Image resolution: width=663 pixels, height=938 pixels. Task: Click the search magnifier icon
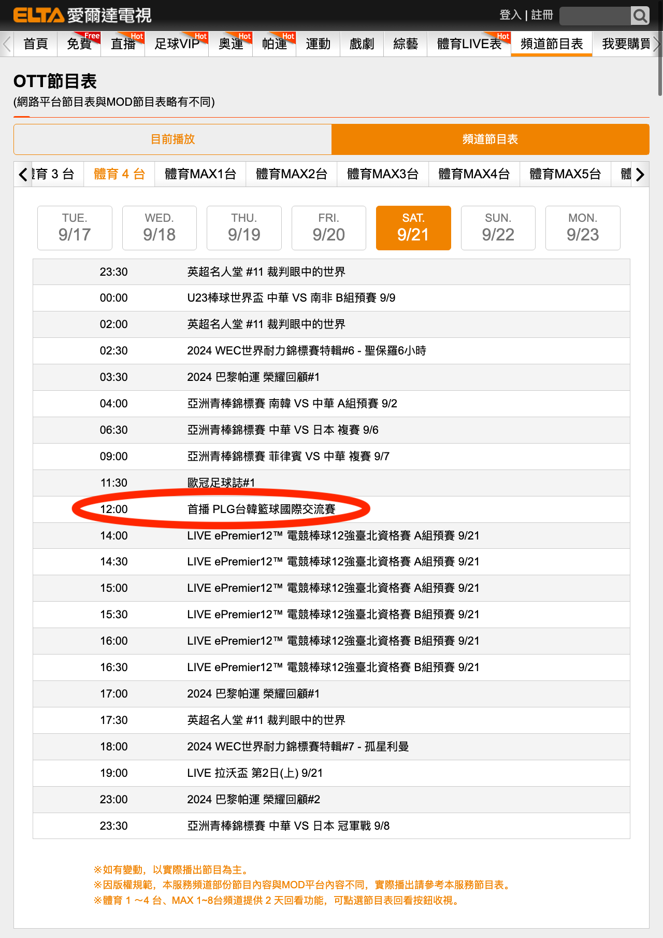(640, 16)
